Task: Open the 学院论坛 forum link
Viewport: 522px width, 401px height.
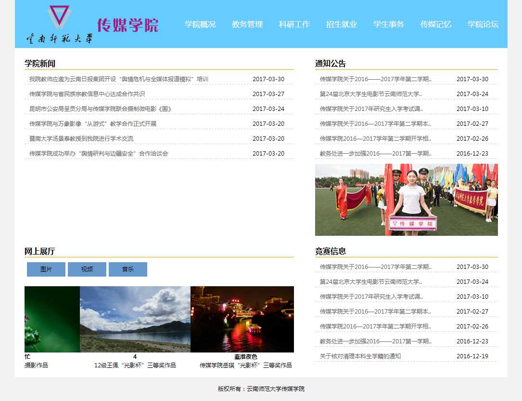Action: tap(483, 24)
